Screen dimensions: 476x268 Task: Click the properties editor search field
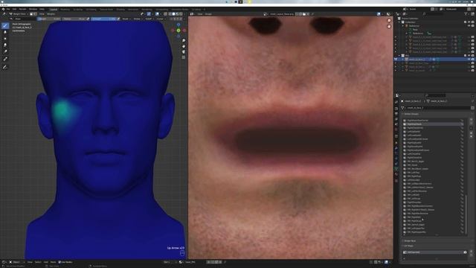coord(436,96)
